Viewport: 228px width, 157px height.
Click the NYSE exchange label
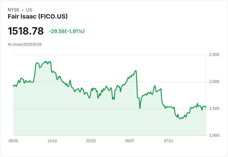tap(13, 10)
